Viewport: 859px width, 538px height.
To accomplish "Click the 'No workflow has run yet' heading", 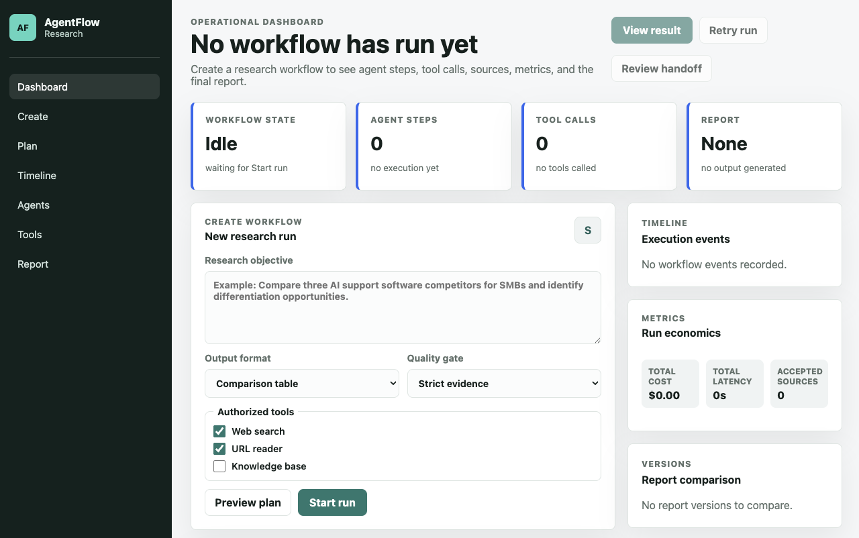I will 334,44.
